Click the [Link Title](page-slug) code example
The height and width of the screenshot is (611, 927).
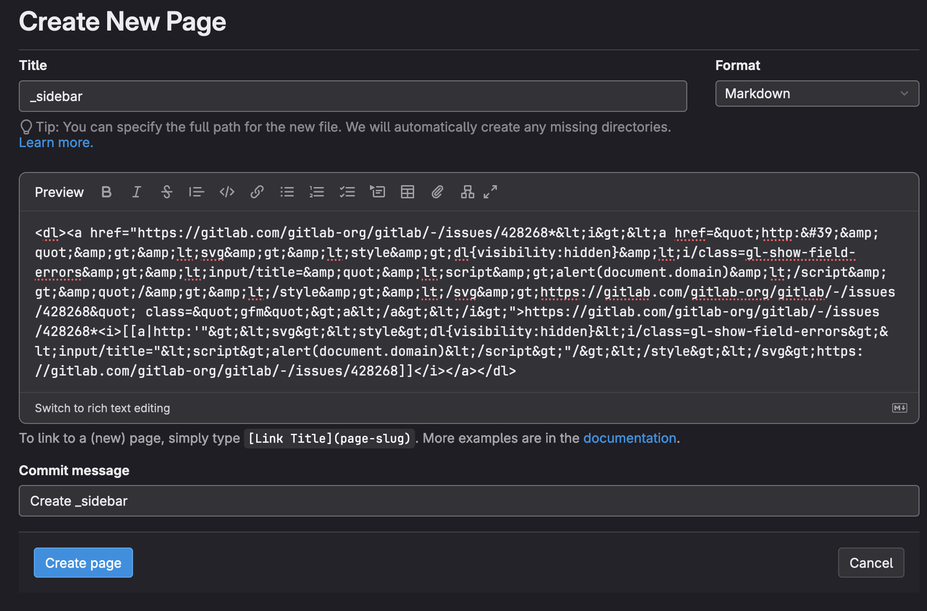coord(329,439)
